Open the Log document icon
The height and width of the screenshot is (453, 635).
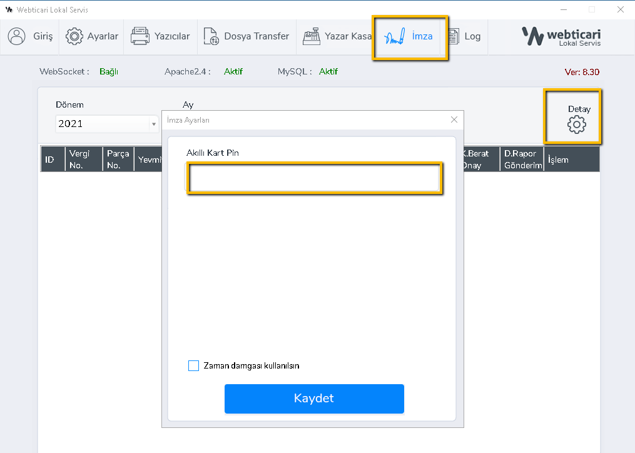452,36
